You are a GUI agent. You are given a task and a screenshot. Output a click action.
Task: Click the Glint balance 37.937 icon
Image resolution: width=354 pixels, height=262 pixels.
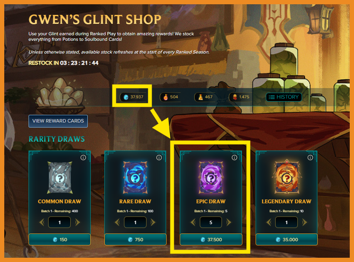(x=126, y=97)
